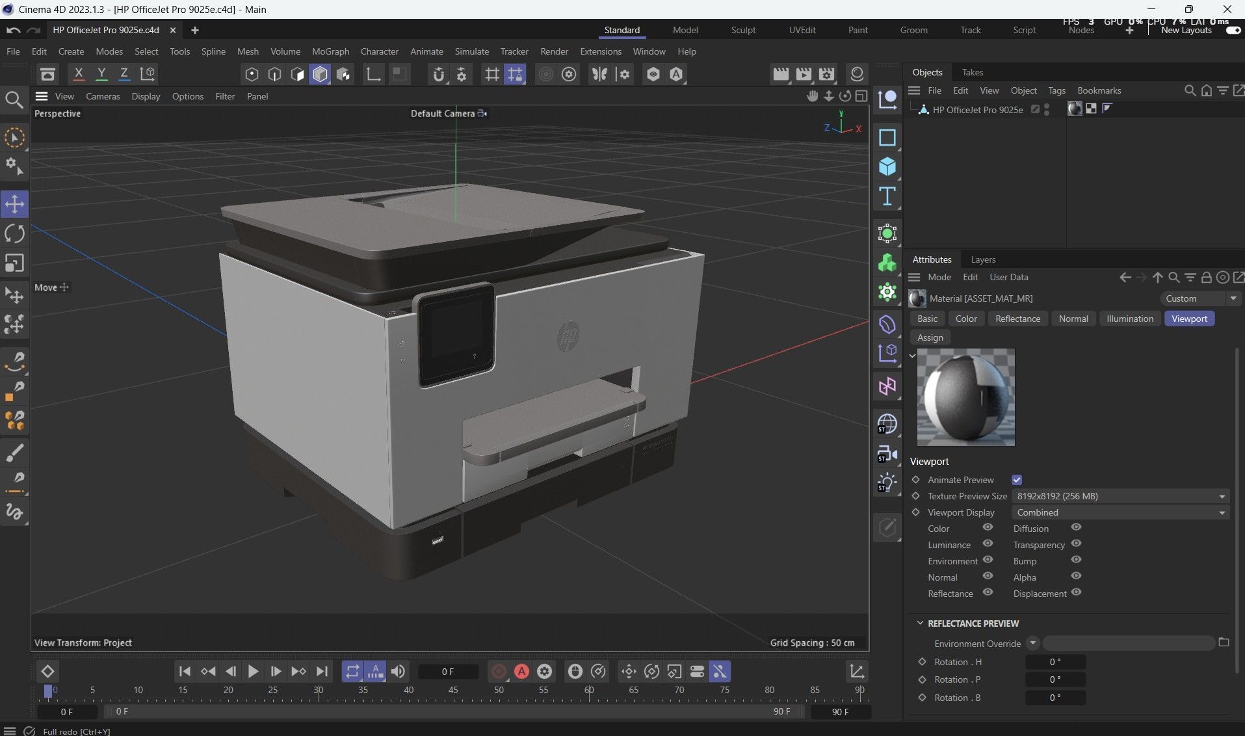Toggle Color channel eye visibility
Image resolution: width=1245 pixels, height=736 pixels.
988,527
